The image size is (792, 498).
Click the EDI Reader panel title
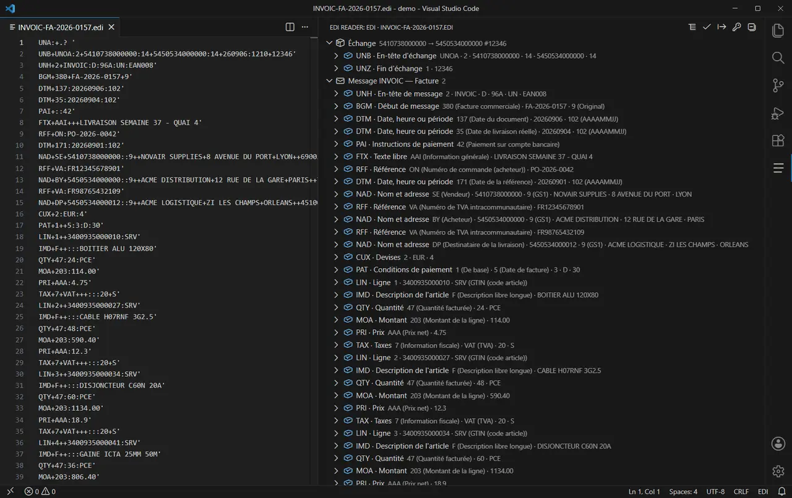tap(391, 27)
